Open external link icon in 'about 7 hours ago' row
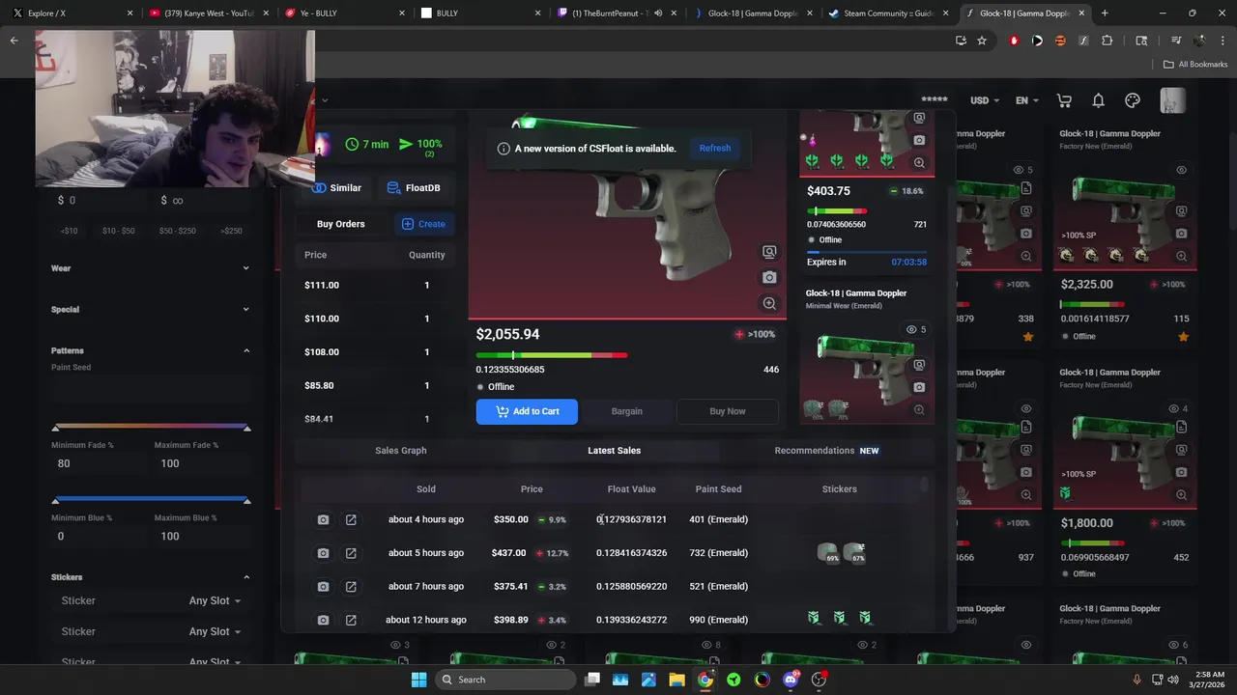 coord(351,586)
